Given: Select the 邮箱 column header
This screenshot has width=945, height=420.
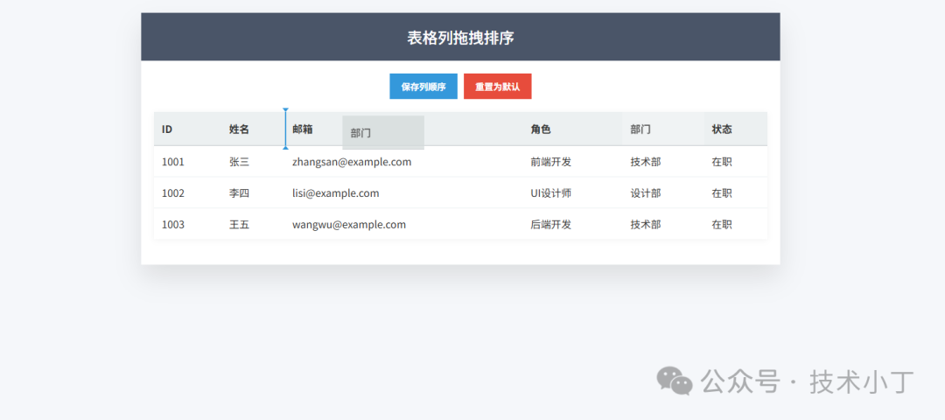Looking at the screenshot, I should point(304,129).
